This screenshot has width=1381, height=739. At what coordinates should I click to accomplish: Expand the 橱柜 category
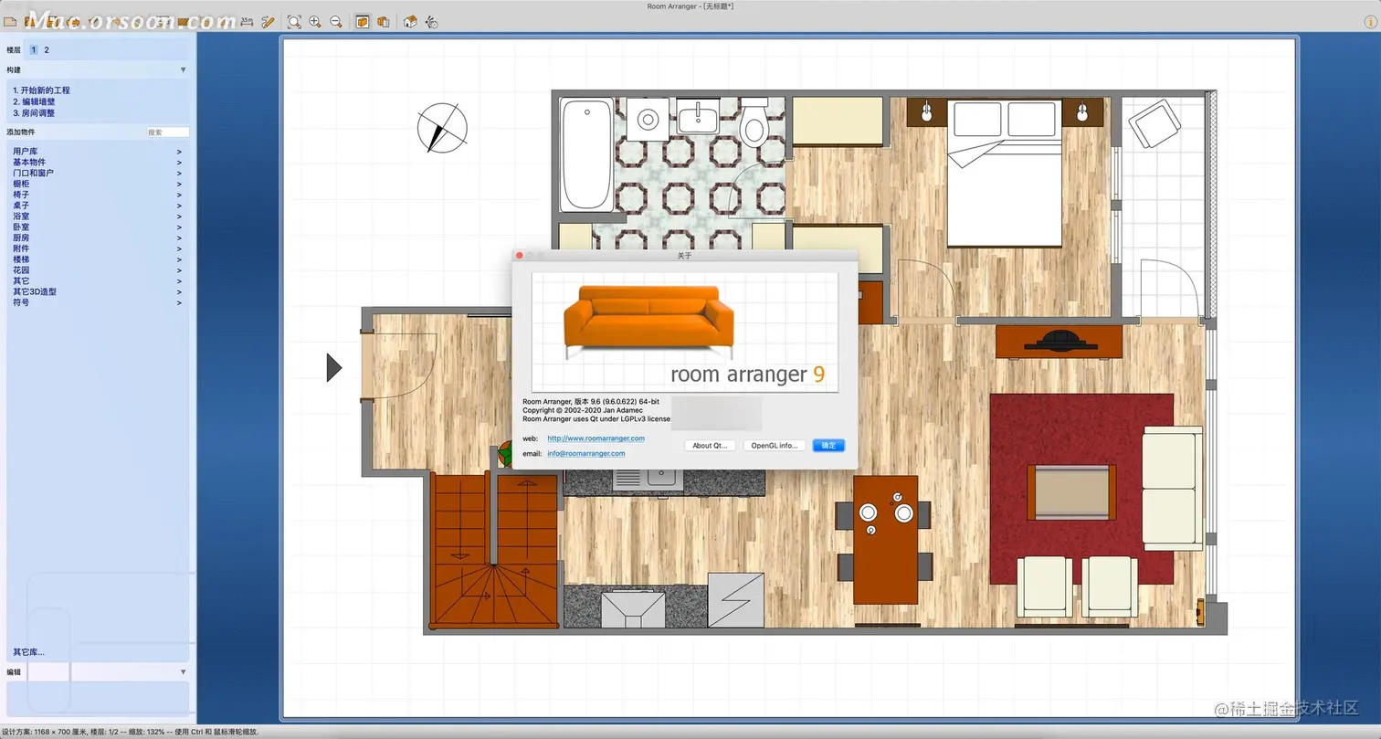pos(96,184)
